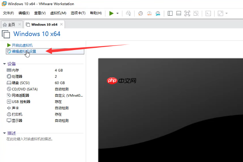Enter full screen mode via toolbar icon
Viewport: 243px width, 162px height.
coord(187,13)
